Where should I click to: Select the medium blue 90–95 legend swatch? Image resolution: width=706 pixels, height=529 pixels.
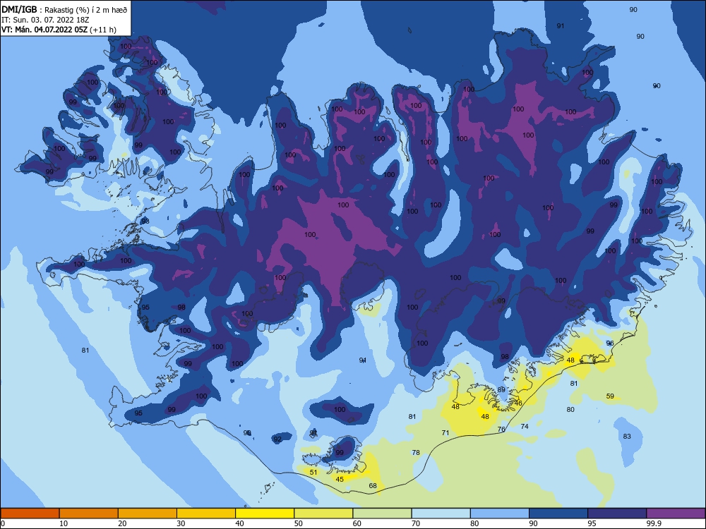[x=558, y=513]
